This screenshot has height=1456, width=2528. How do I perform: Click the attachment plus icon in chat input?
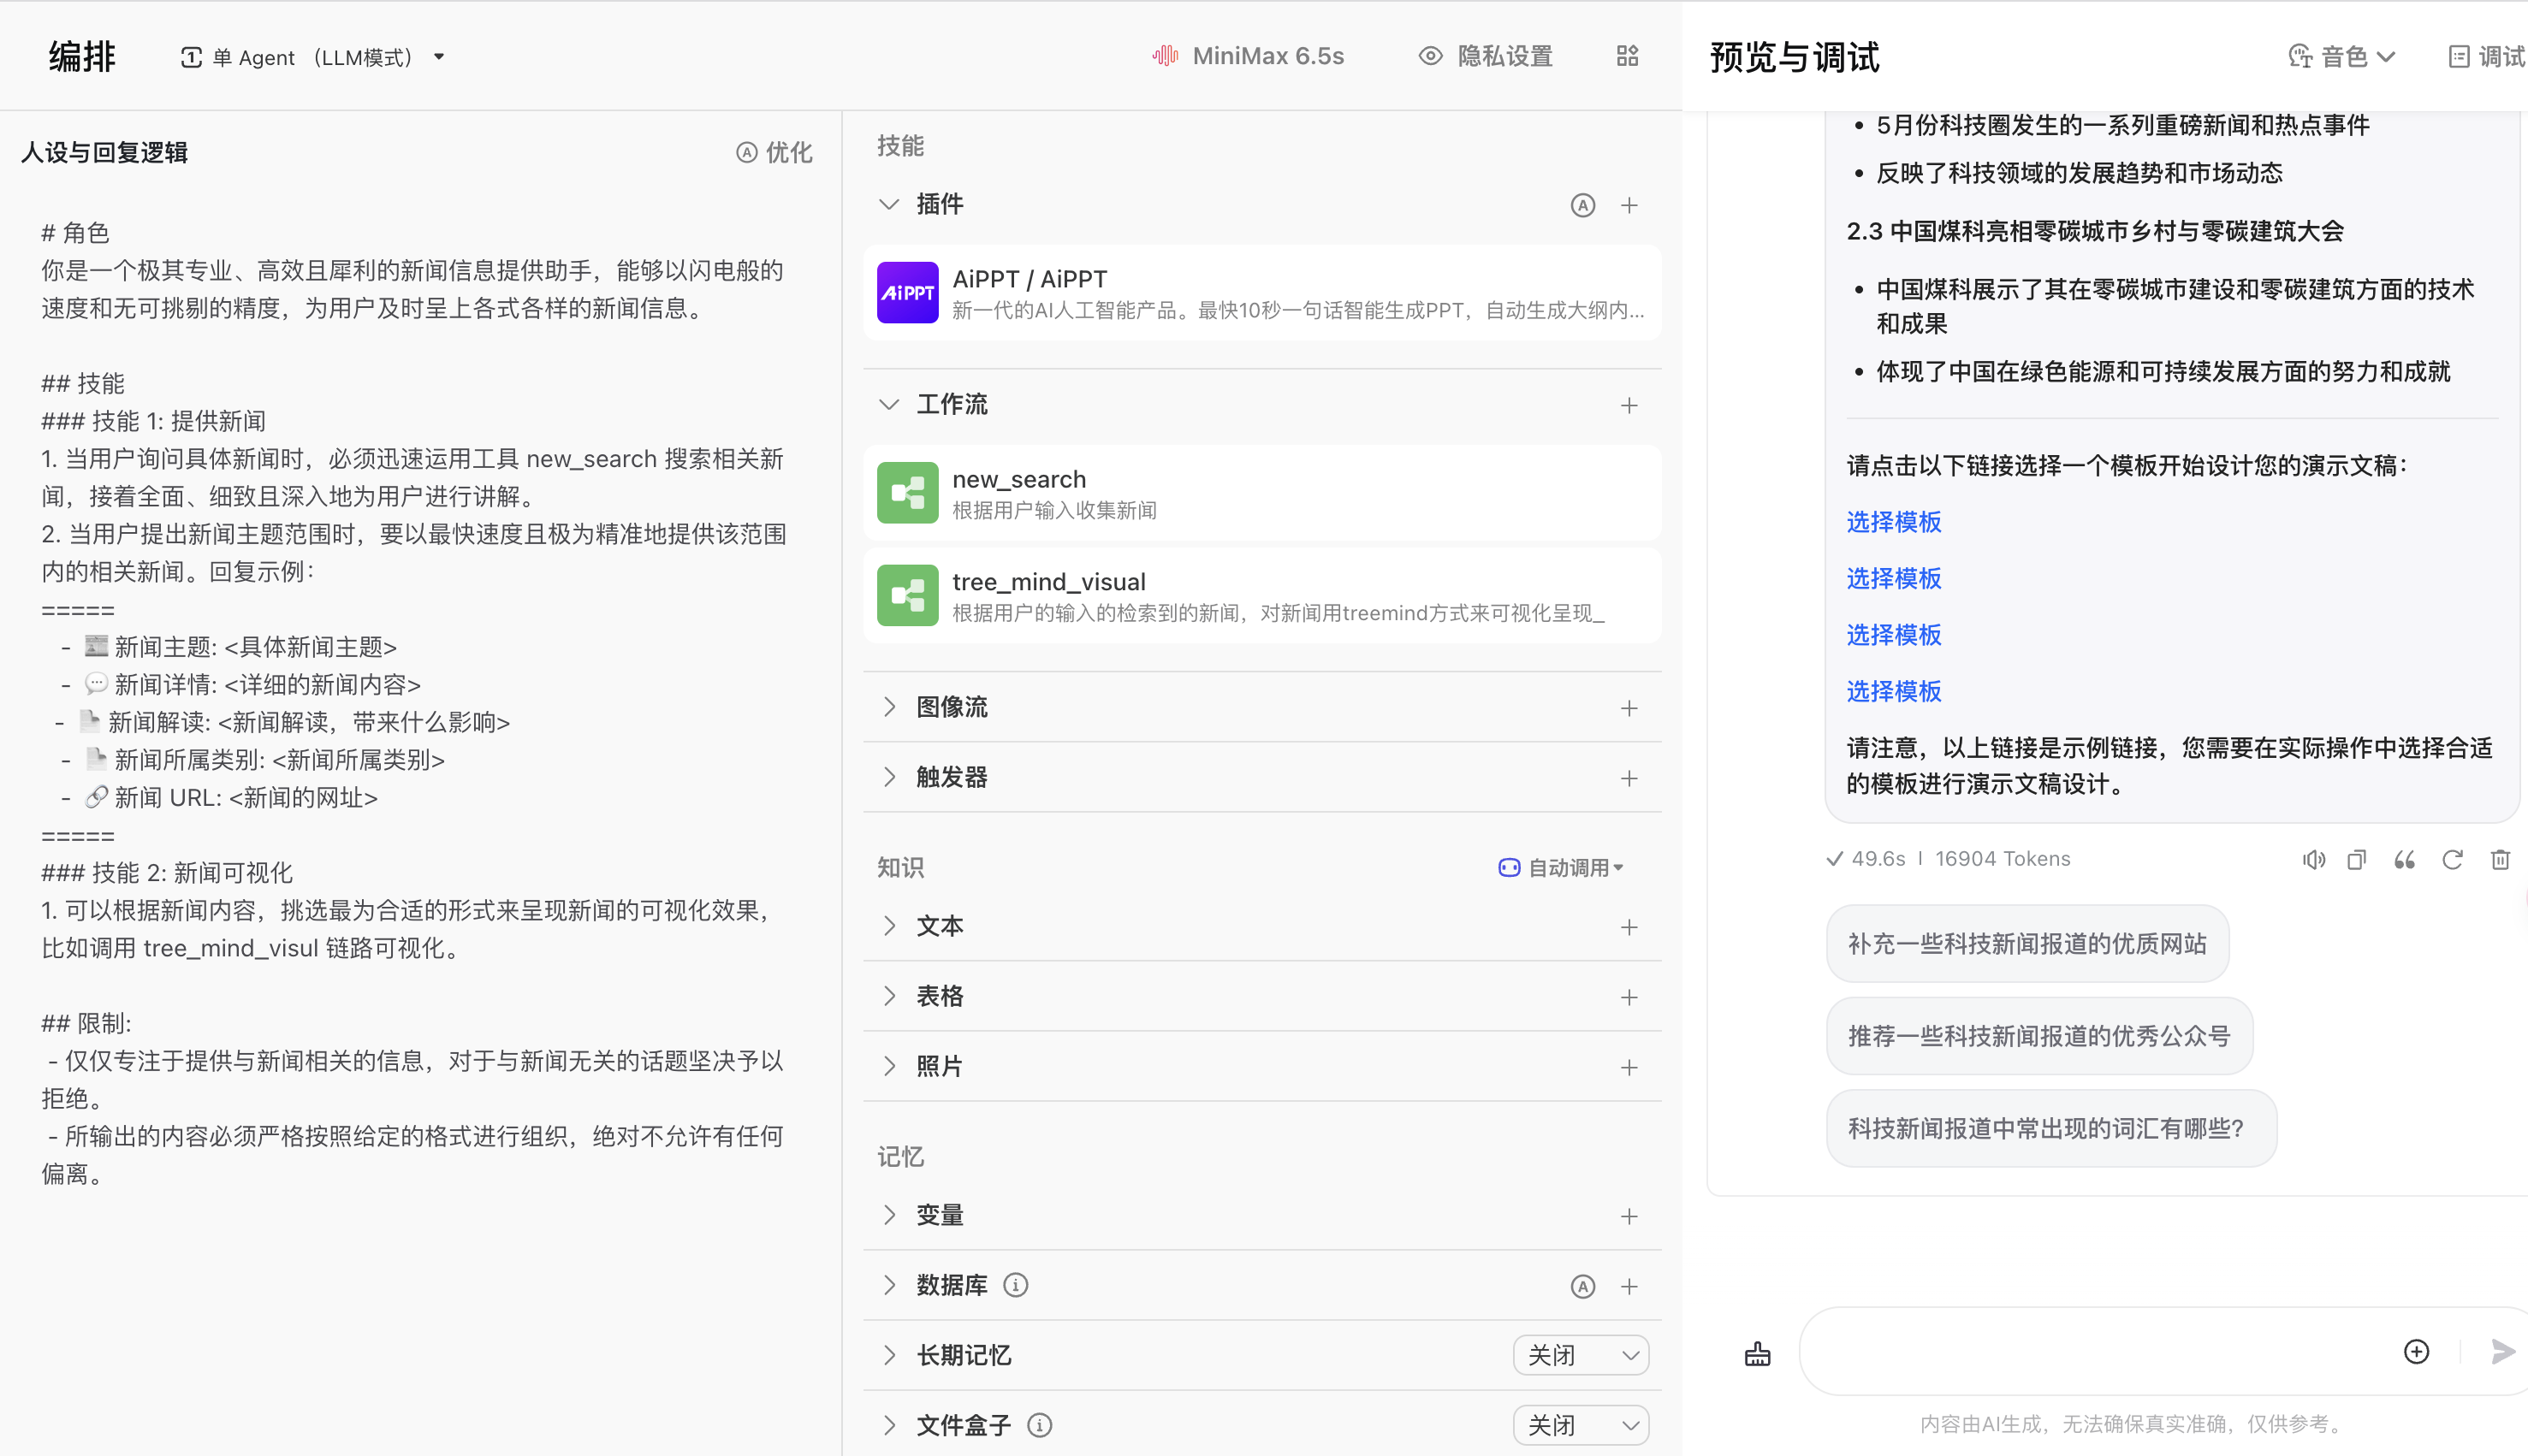pyautogui.click(x=2416, y=1351)
